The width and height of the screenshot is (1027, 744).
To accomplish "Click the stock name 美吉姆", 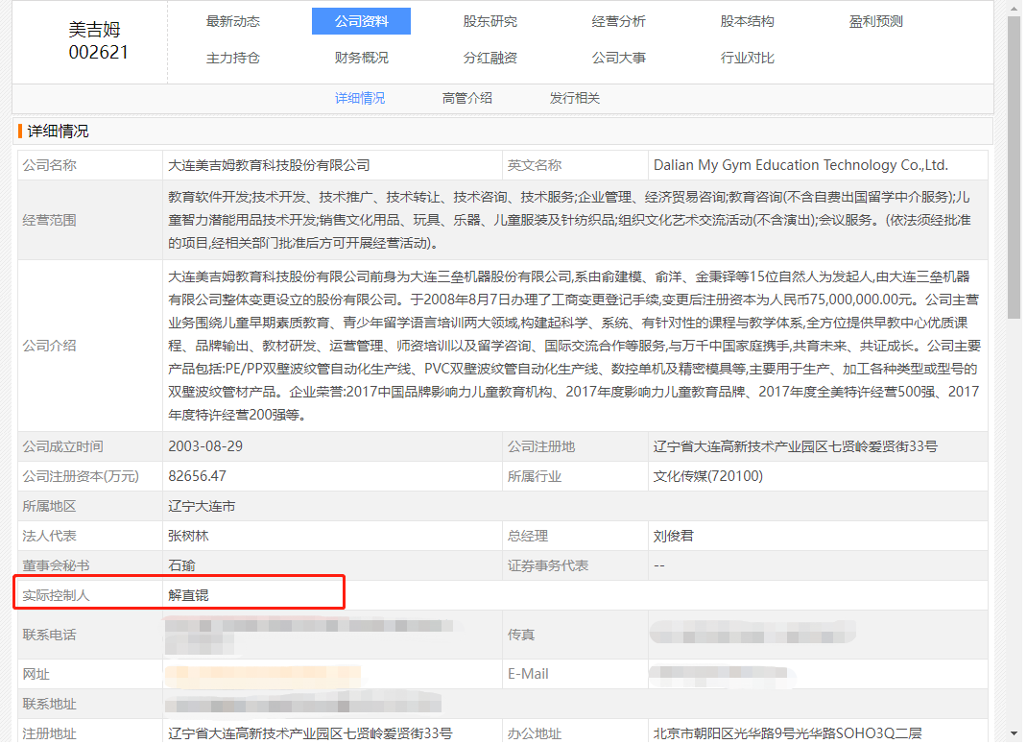I will [x=94, y=30].
